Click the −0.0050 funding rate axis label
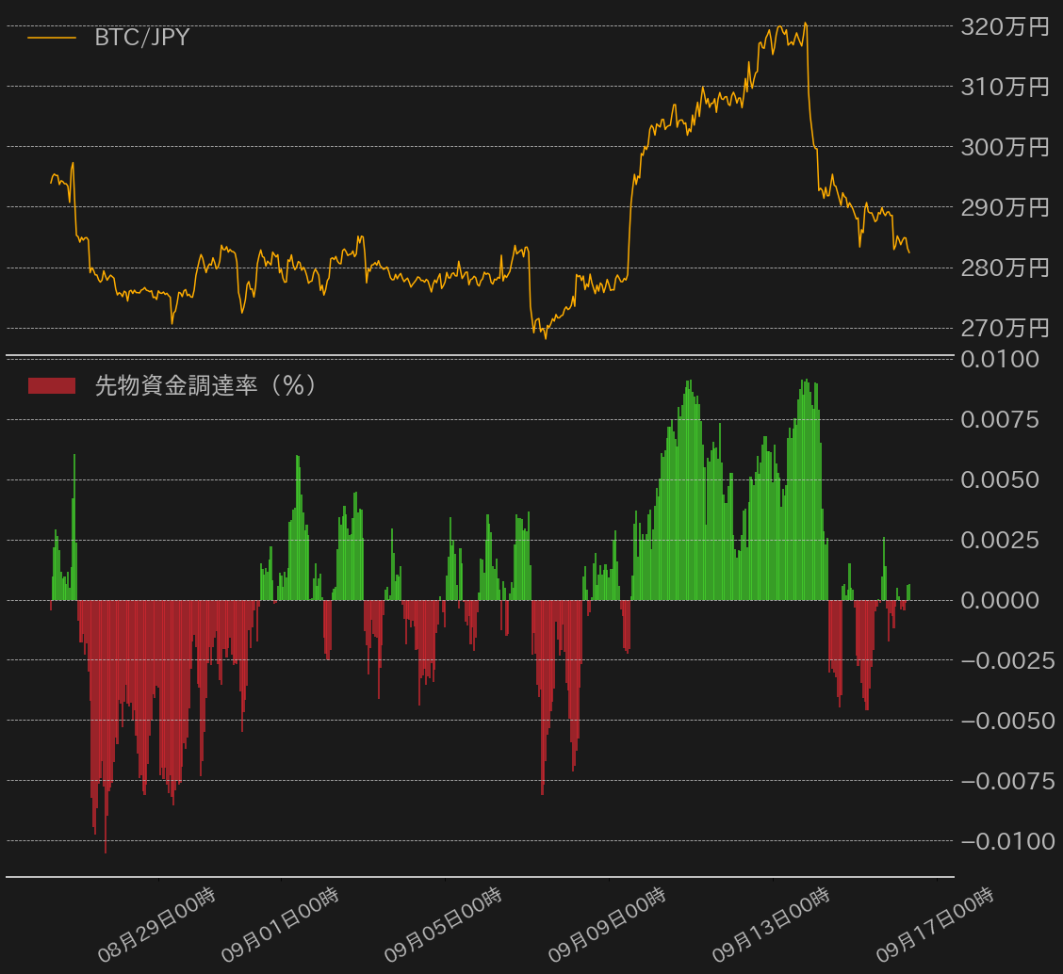Image resolution: width=1063 pixels, height=974 pixels. (1007, 722)
